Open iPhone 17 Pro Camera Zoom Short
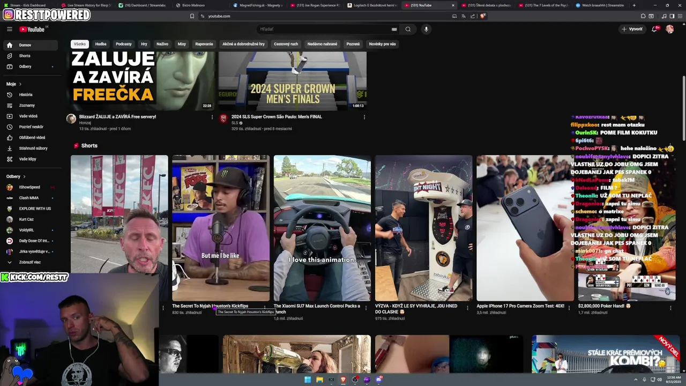Image resolution: width=686 pixels, height=386 pixels. 525,228
